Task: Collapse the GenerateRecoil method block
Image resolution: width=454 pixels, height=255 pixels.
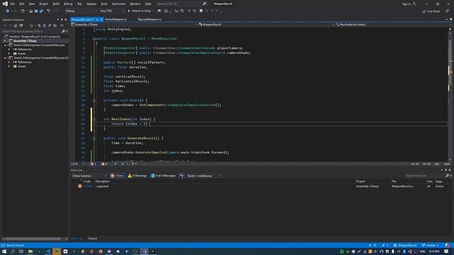Action: 94,138
